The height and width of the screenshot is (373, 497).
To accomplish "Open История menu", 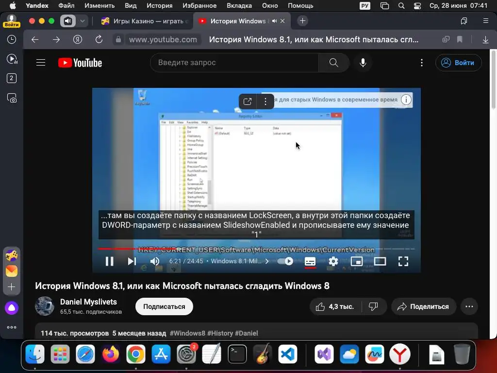I will [x=159, y=5].
